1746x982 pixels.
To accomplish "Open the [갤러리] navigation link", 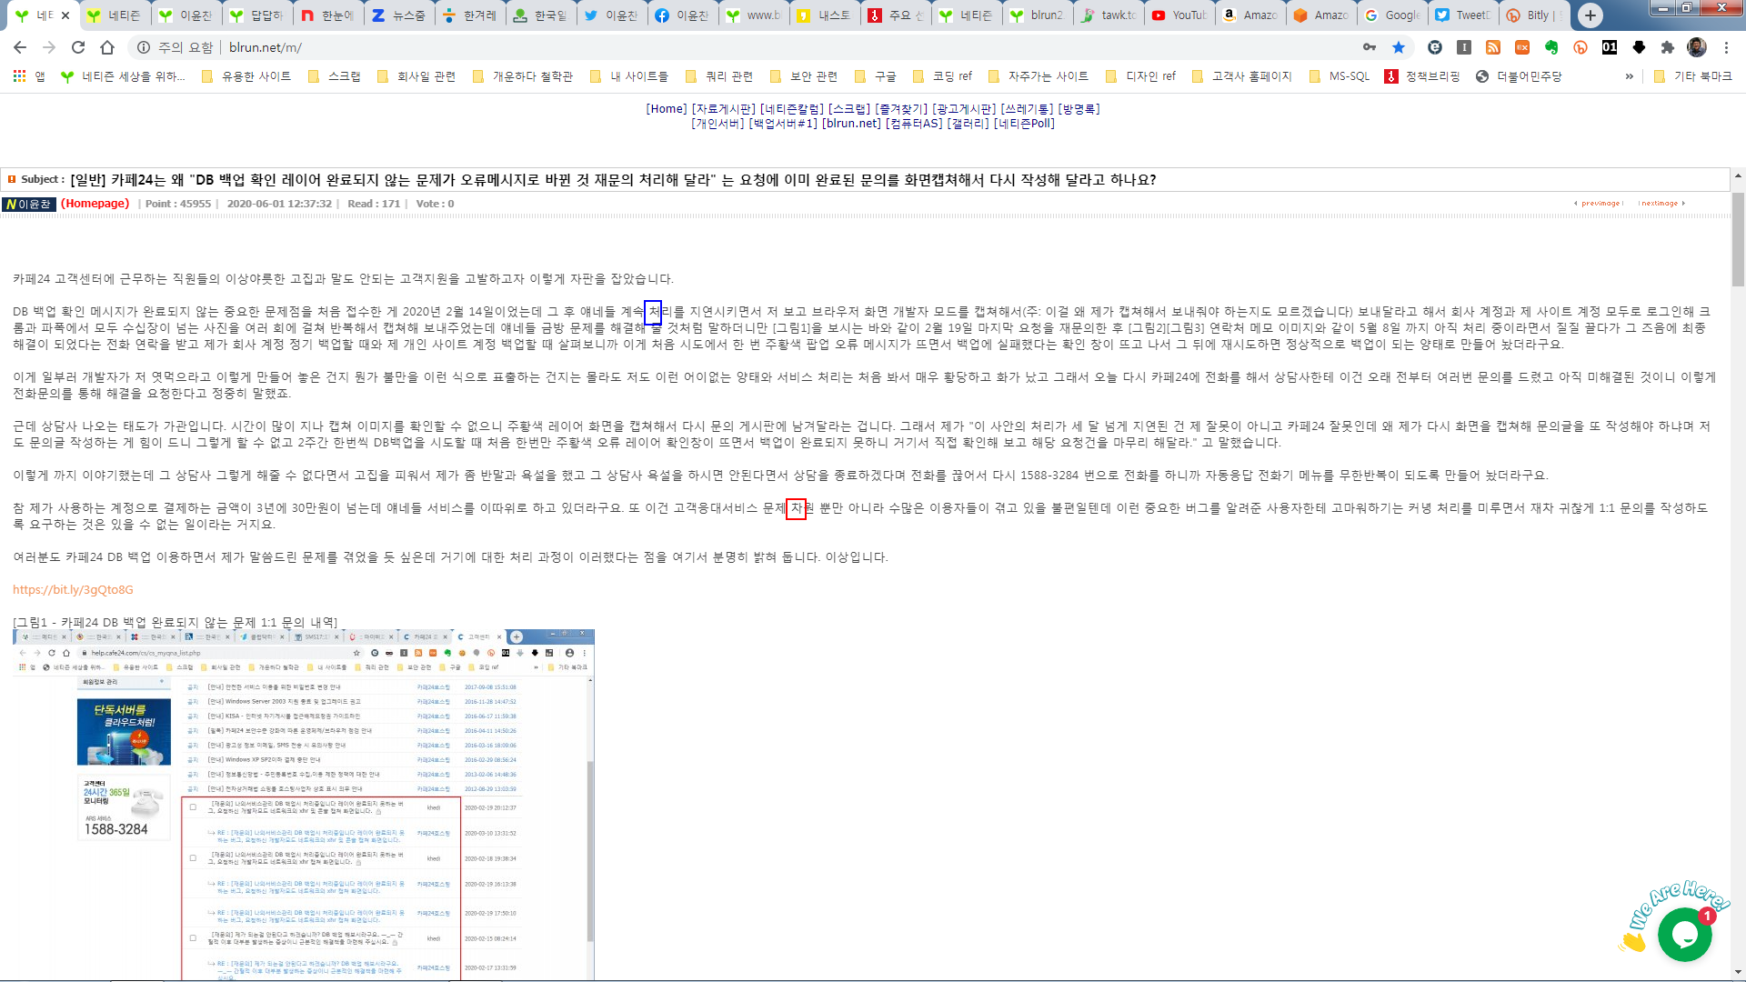I will coord(968,124).
